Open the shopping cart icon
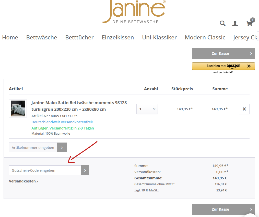The height and width of the screenshot is (217, 259). coord(250,23)
